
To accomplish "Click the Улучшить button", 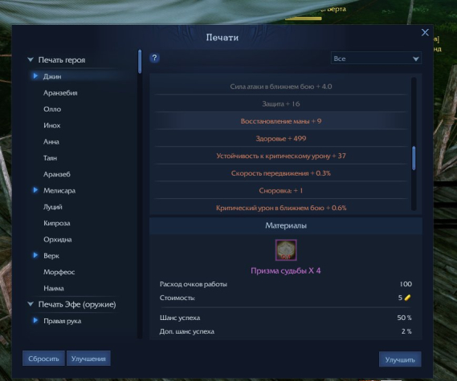I will point(400,359).
